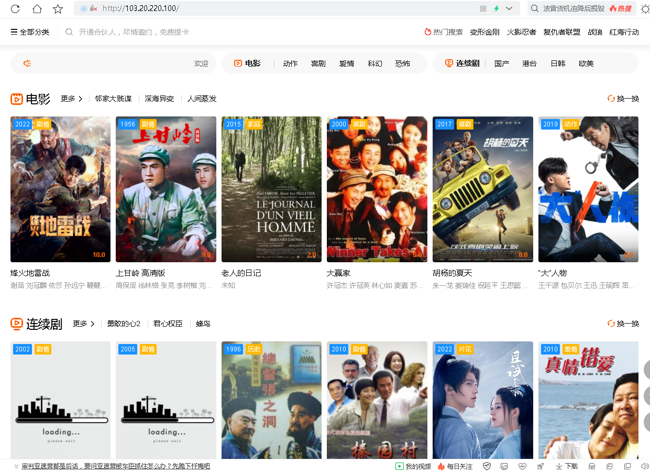
Task: Click the sun-shaped icon at browser top right
Action: [x=645, y=8]
